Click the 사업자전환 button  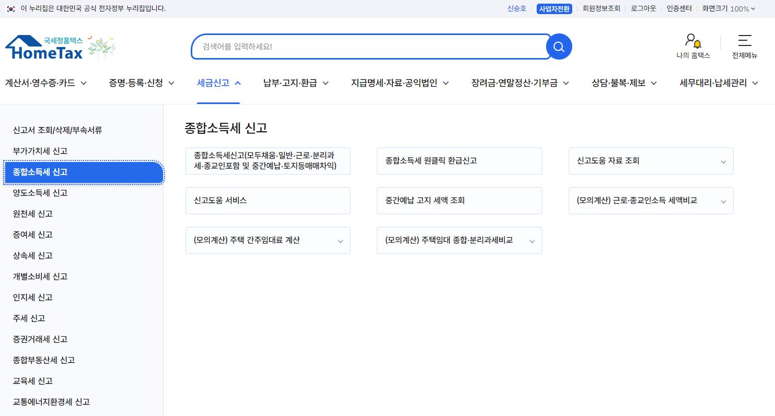point(554,8)
